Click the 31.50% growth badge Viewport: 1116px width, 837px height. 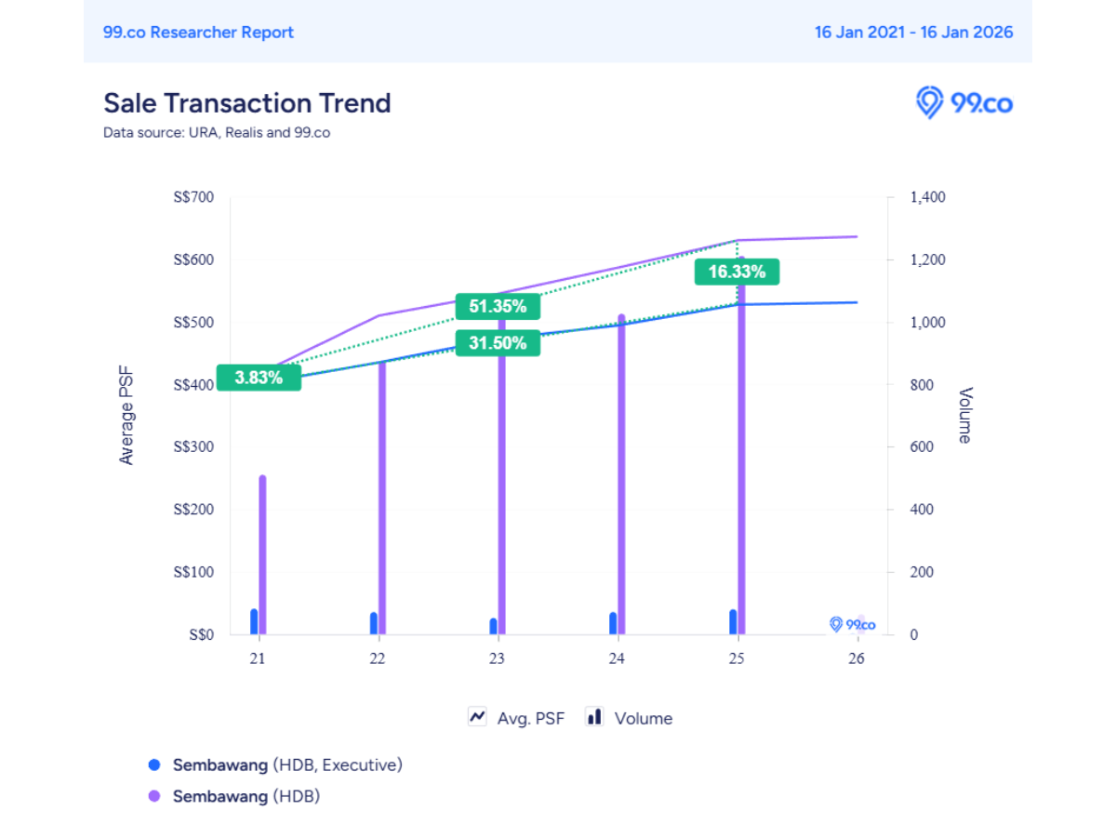(x=498, y=343)
